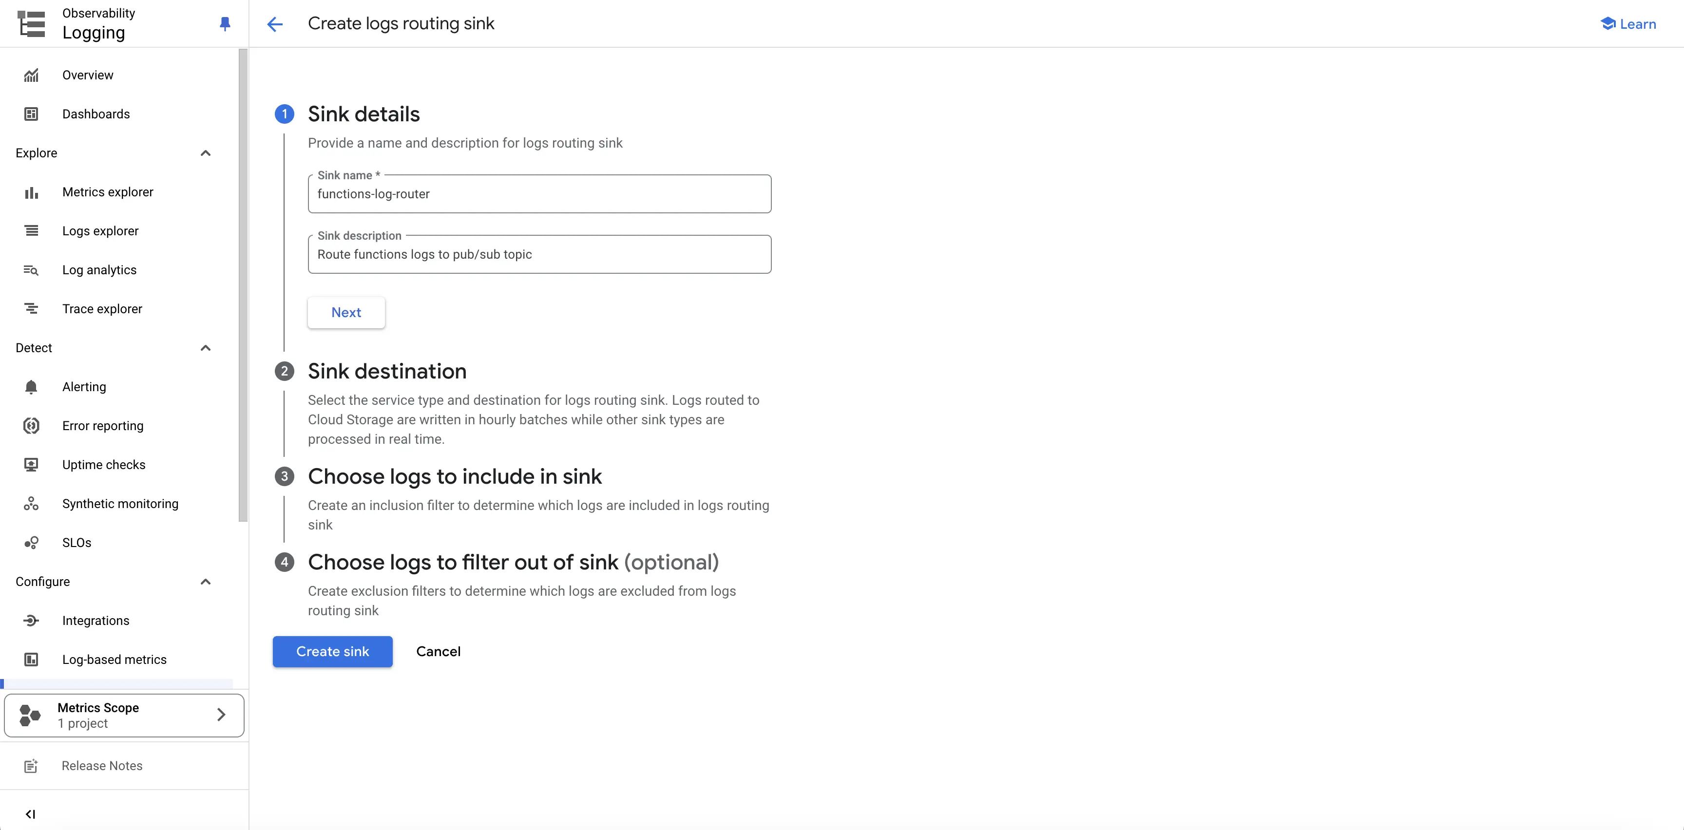Collapse the Configure section chevron

click(x=205, y=582)
